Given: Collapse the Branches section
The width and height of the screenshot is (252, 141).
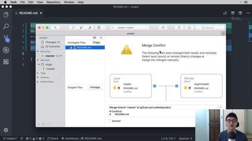Looking at the screenshot, I should click(38, 51).
